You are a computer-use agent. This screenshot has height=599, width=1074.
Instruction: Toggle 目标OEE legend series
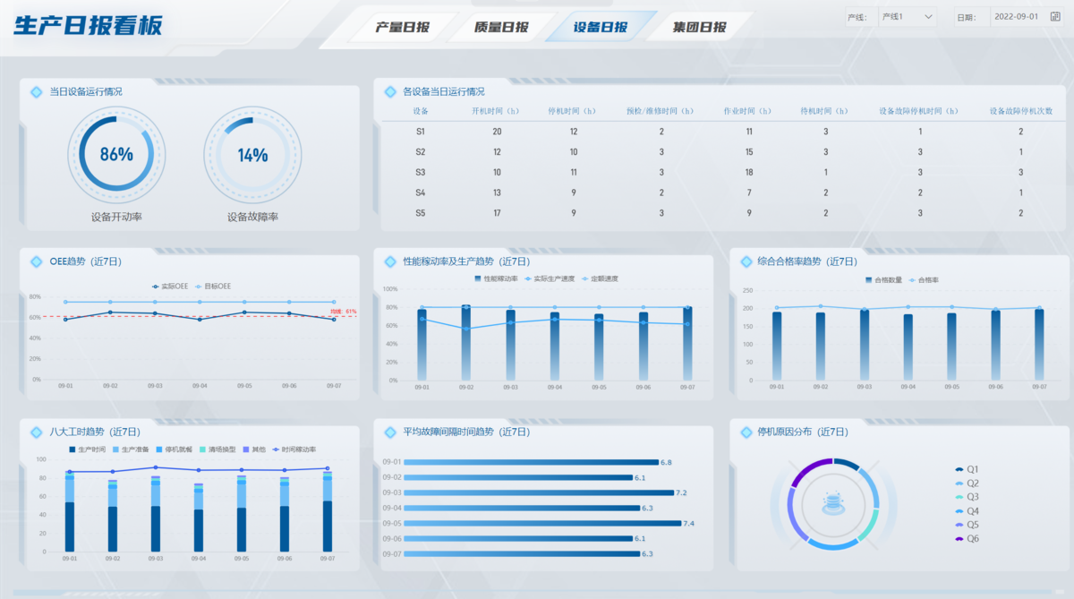click(211, 287)
